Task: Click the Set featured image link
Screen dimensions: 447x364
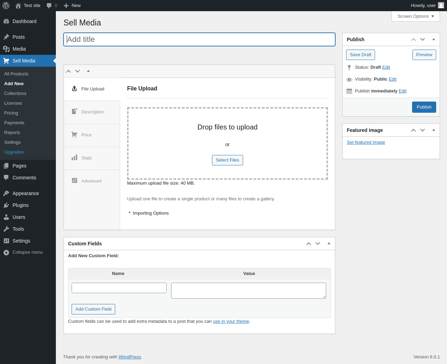Action: pos(366,142)
